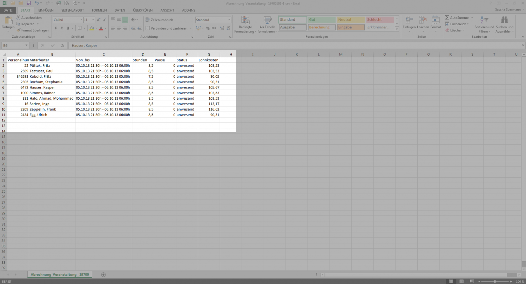Open the font size 11 dropdown

coord(93,20)
